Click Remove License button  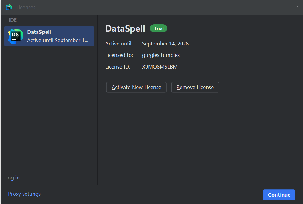pos(195,87)
